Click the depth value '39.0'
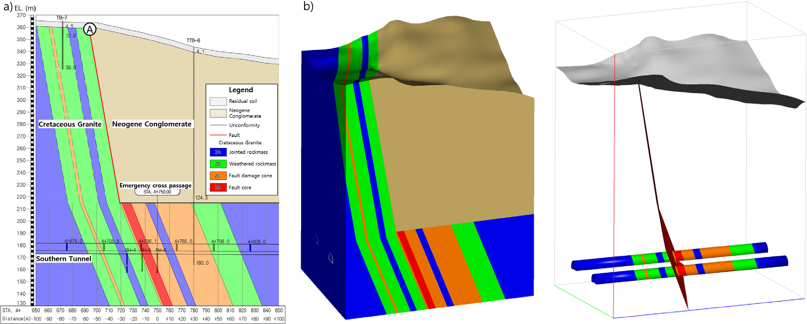807x324 pixels. (x=71, y=68)
